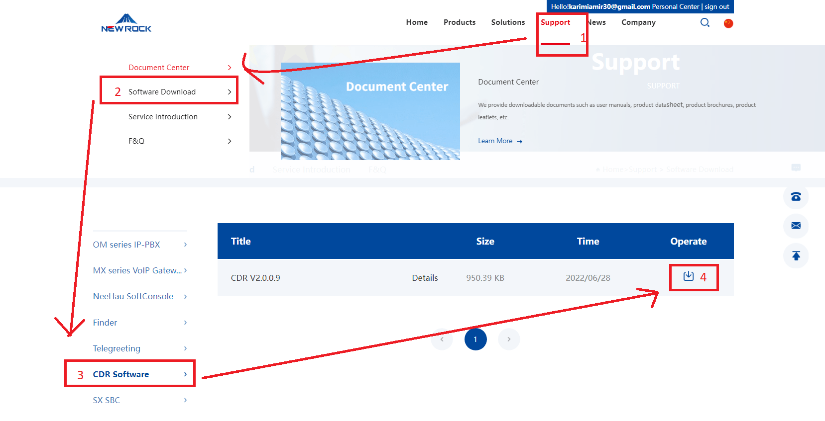Expand Software Download chevron
The height and width of the screenshot is (421, 825).
[230, 92]
